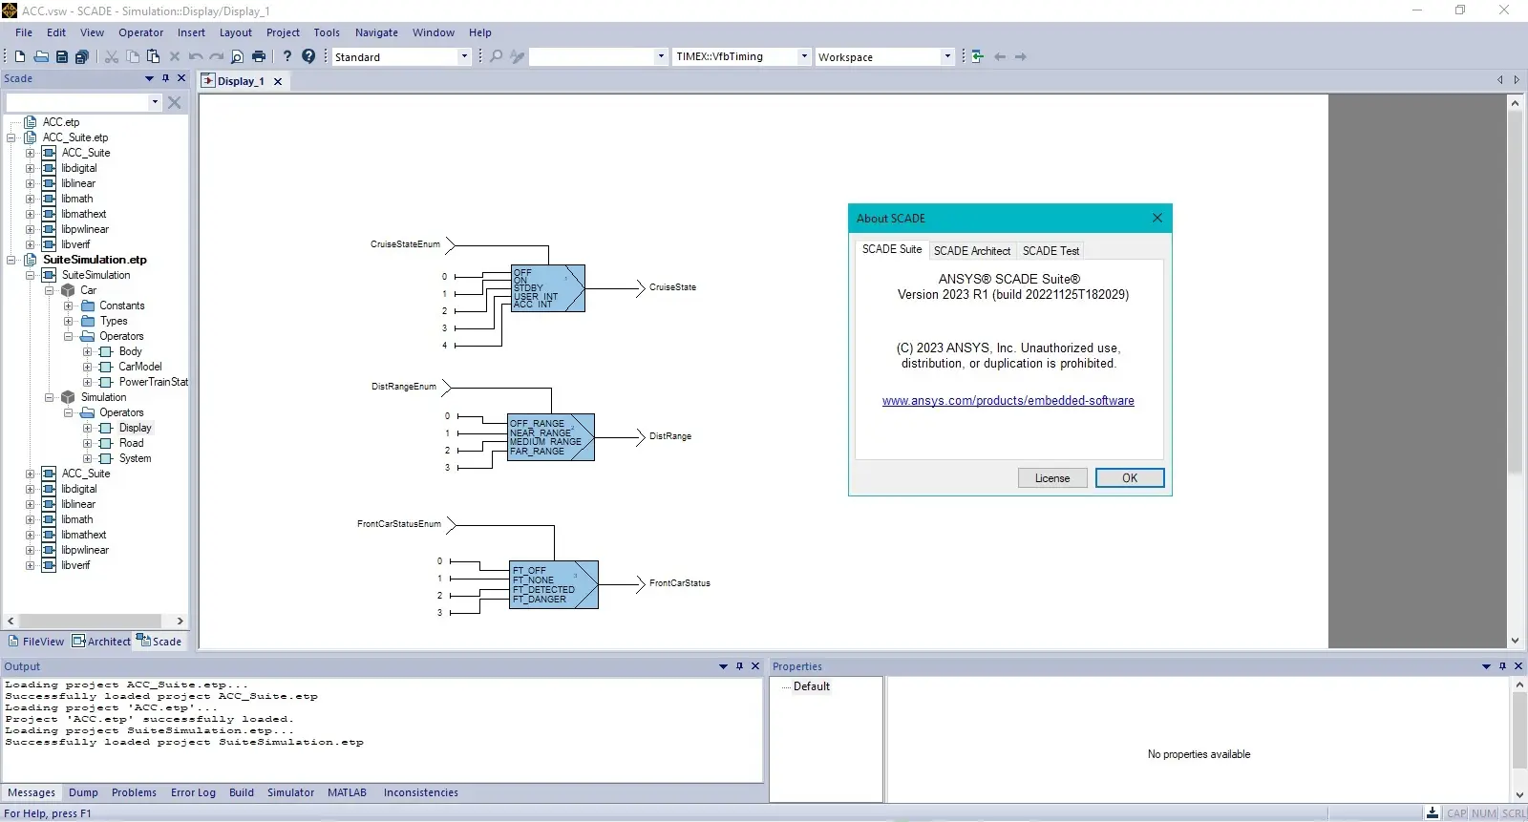Image resolution: width=1528 pixels, height=822 pixels.
Task: Click the Scade browser horizontal scrollbar
Action: pyautogui.click(x=91, y=621)
